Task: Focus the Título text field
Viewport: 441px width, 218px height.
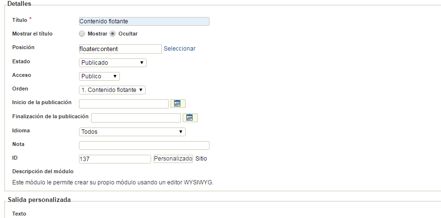Action: (144, 21)
